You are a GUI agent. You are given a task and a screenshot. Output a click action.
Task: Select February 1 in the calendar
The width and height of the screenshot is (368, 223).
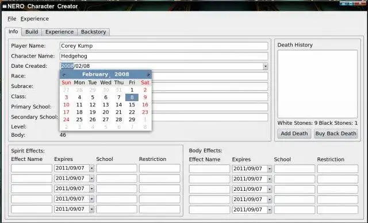click(132, 90)
